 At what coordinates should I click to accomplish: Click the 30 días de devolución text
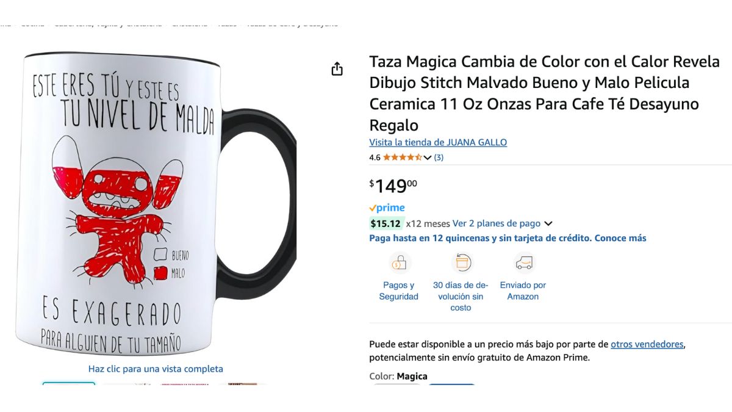click(461, 296)
